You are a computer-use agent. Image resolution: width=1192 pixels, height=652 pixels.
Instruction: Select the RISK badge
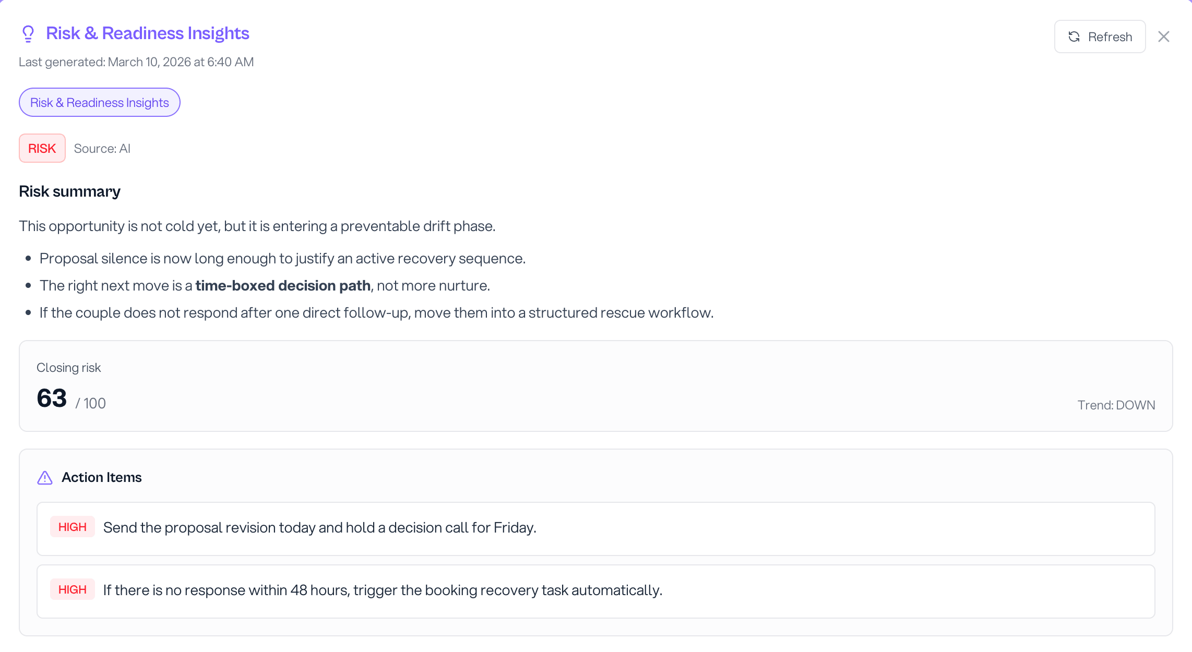[42, 148]
